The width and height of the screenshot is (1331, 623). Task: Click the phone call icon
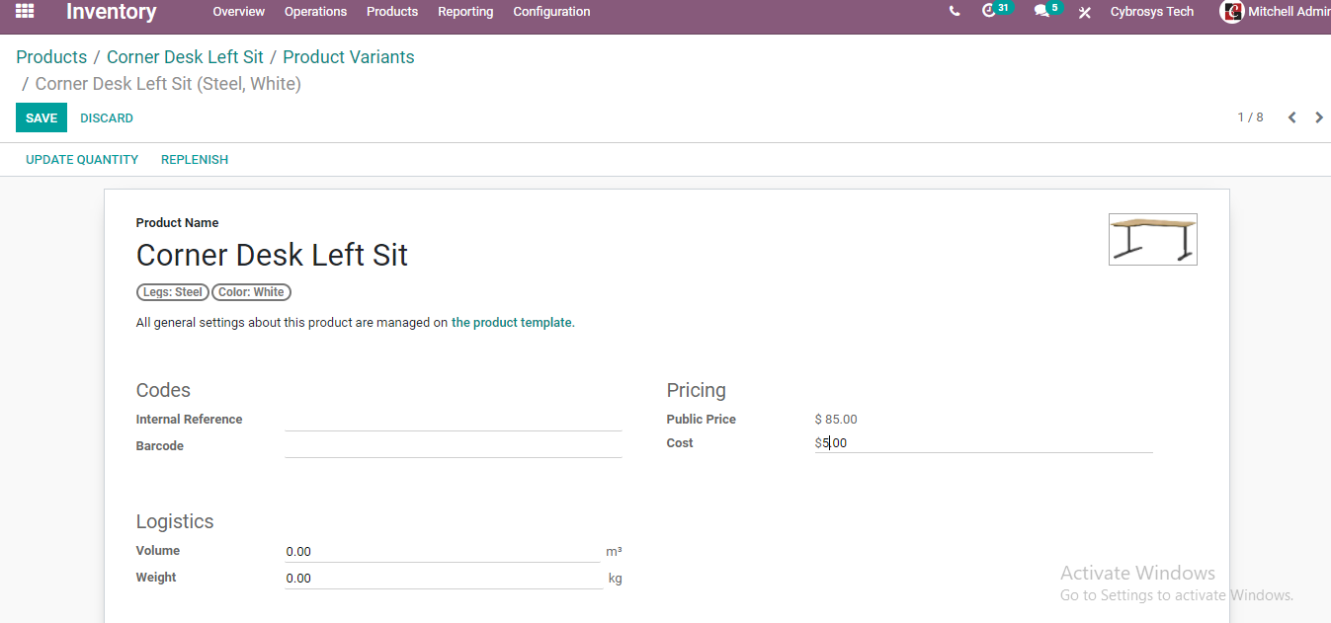click(954, 12)
